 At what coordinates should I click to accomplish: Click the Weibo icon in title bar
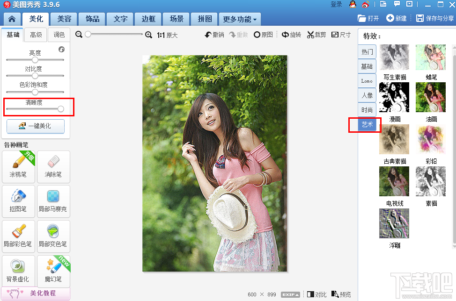(x=366, y=4)
